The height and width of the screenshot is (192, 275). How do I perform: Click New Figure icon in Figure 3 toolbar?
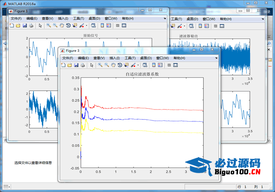[x=63, y=65]
